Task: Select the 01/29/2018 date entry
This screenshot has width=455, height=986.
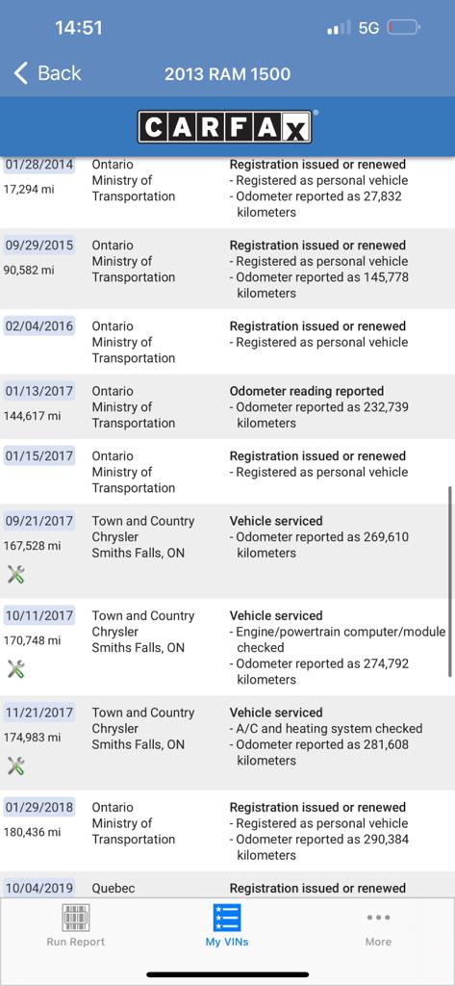Action: [x=39, y=808]
